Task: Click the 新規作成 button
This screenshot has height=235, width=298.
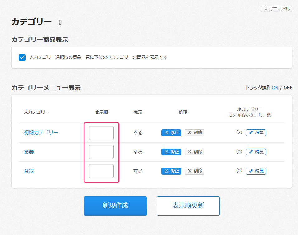Action: (x=115, y=206)
